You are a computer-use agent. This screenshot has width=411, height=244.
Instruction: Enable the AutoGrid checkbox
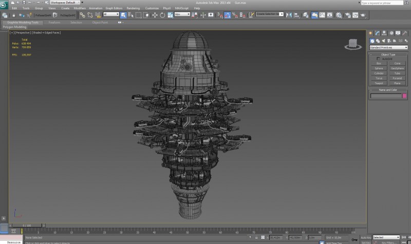379,59
